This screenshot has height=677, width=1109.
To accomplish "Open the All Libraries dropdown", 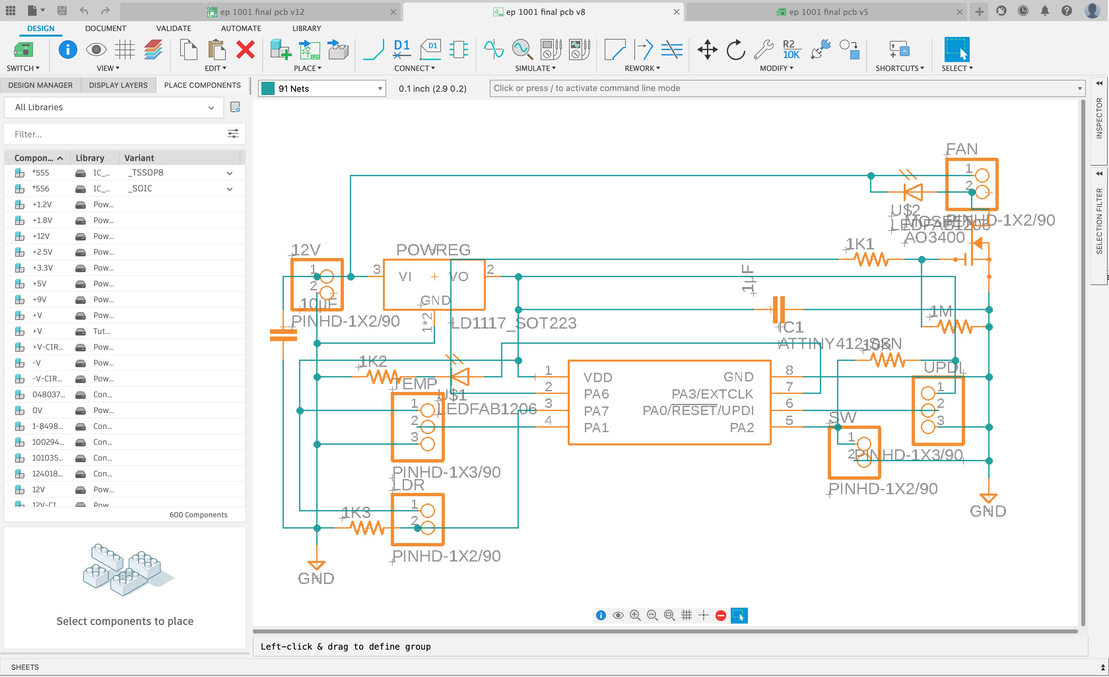I will (114, 108).
